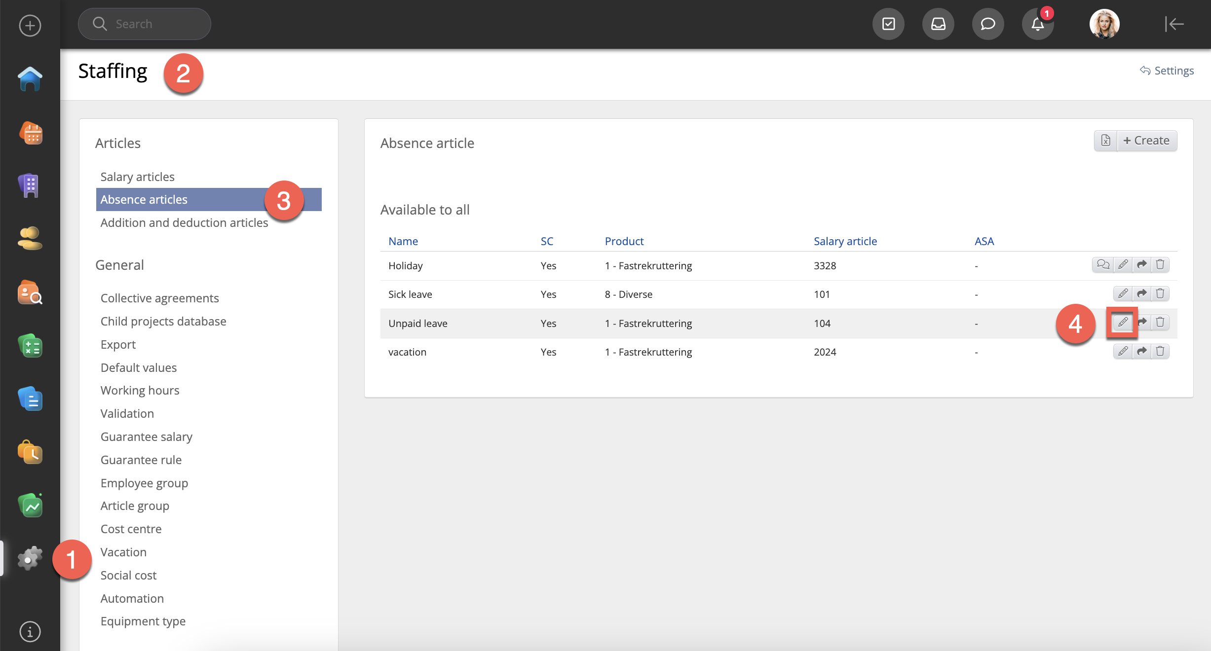1211x651 pixels.
Task: Click the home icon in sidebar
Action: click(30, 79)
